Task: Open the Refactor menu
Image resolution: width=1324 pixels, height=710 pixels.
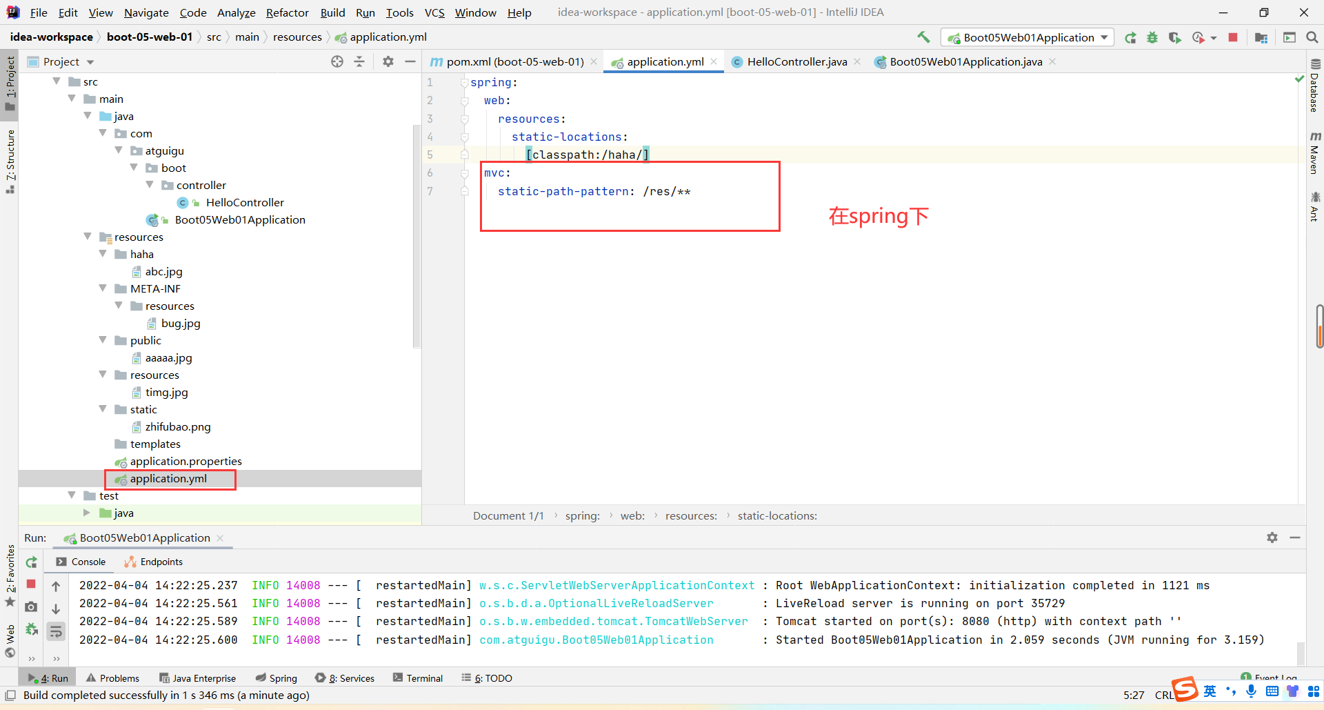Action: coord(287,12)
